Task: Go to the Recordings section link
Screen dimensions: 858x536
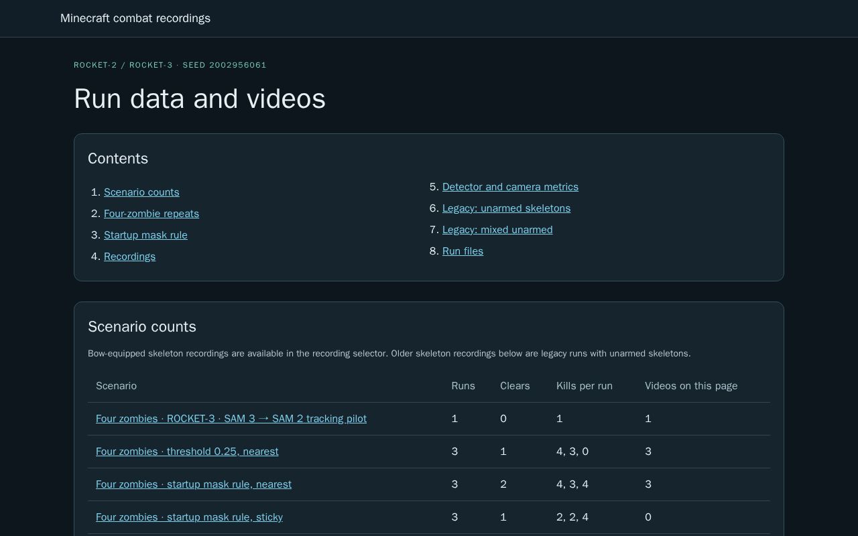Action: [x=129, y=257]
